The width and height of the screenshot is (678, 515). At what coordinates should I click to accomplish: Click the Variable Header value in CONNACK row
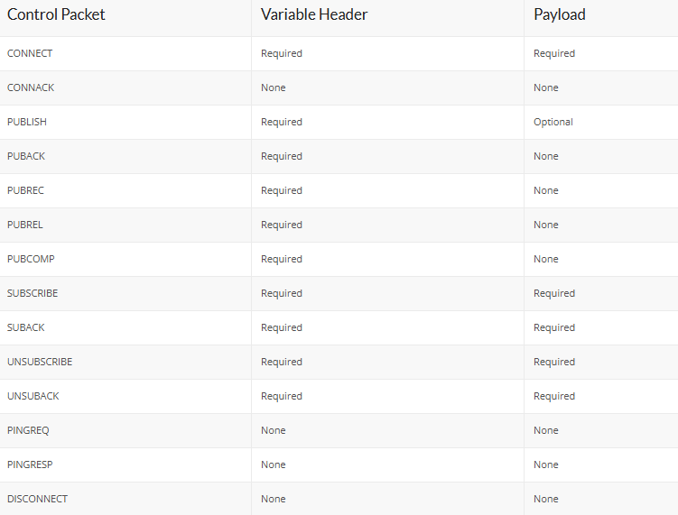pos(273,87)
